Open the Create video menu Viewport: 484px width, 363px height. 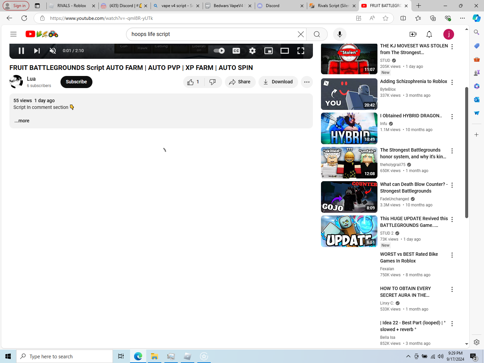pos(413,34)
